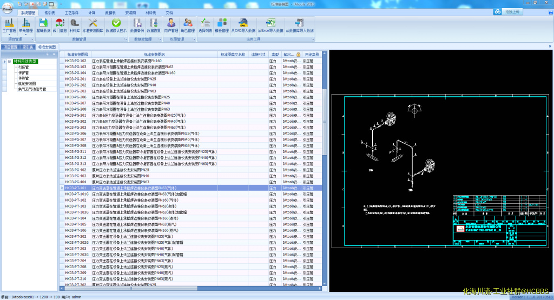Open 项目管理 group dialog launcher
The width and height of the screenshot is (554, 300).
(x=32, y=39)
